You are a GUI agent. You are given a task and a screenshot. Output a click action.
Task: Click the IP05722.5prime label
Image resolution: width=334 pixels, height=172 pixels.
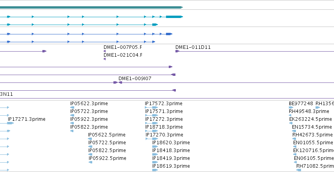(x=107, y=143)
